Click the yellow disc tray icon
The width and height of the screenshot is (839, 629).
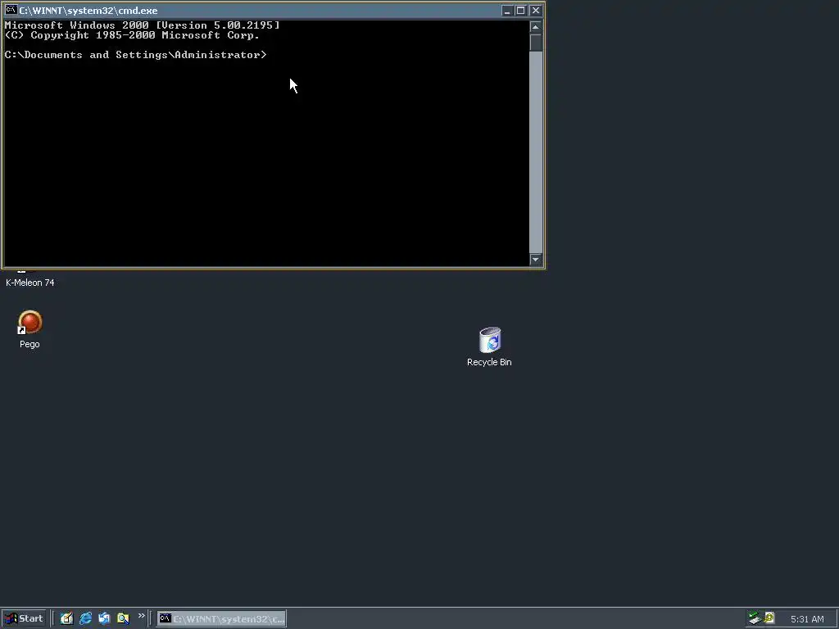769,618
